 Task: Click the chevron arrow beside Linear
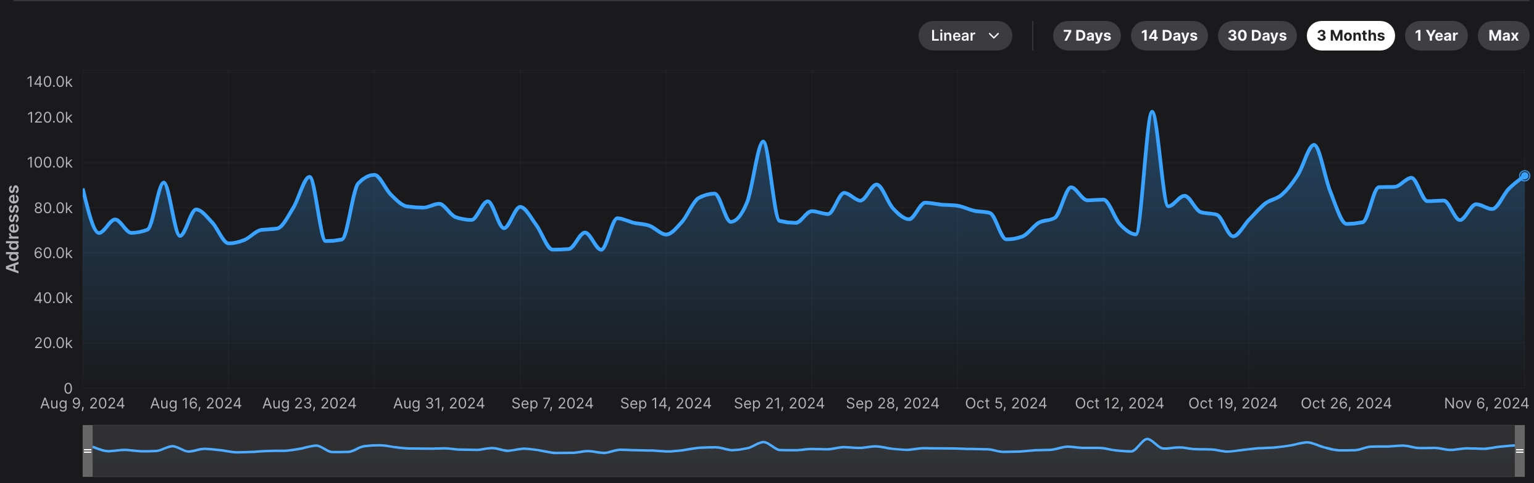(x=994, y=36)
